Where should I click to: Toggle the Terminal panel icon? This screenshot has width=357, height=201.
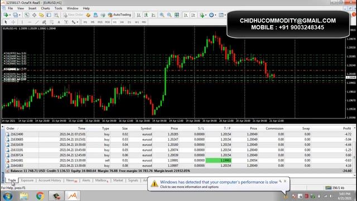click(x=49, y=15)
